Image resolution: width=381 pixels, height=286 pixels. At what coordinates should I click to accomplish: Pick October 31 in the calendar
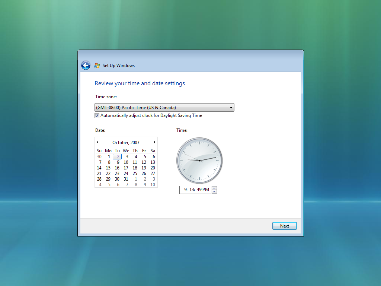[x=126, y=179]
